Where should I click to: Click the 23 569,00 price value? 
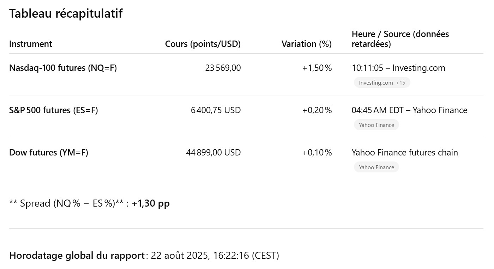223,68
